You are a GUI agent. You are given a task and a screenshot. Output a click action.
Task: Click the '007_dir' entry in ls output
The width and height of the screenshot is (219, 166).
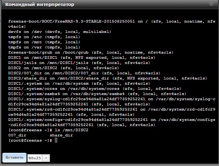tap(17, 135)
